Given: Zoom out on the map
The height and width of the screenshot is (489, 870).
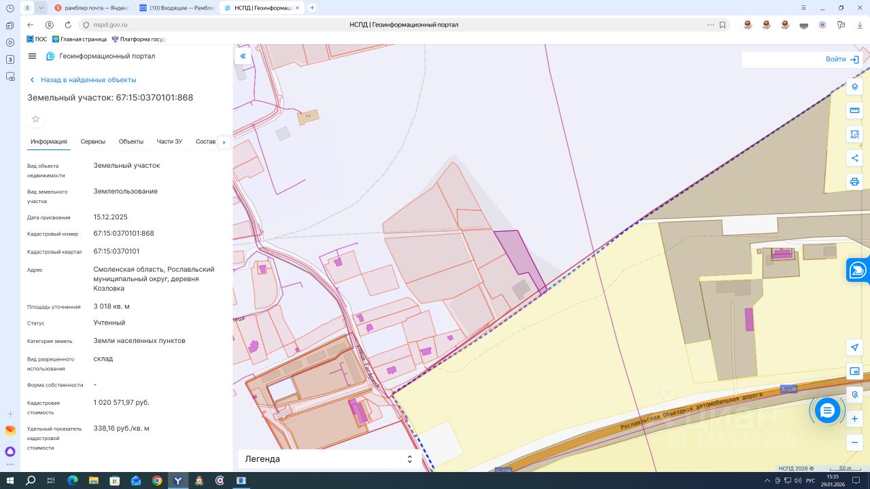Looking at the screenshot, I should tap(854, 443).
